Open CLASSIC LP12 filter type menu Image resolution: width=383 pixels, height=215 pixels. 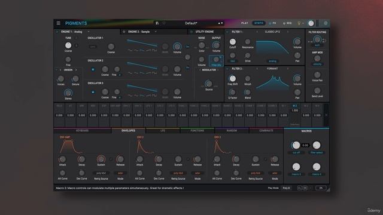pyautogui.click(x=272, y=32)
